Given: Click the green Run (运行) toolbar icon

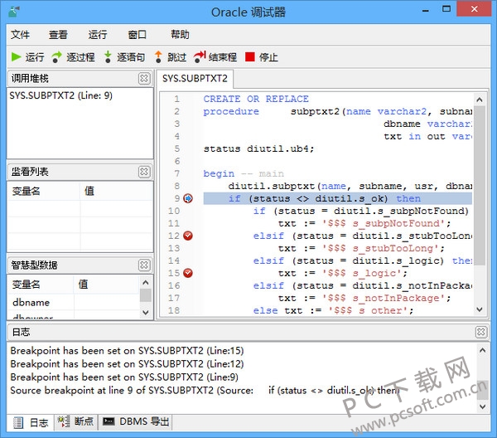Looking at the screenshot, I should pos(16,57).
